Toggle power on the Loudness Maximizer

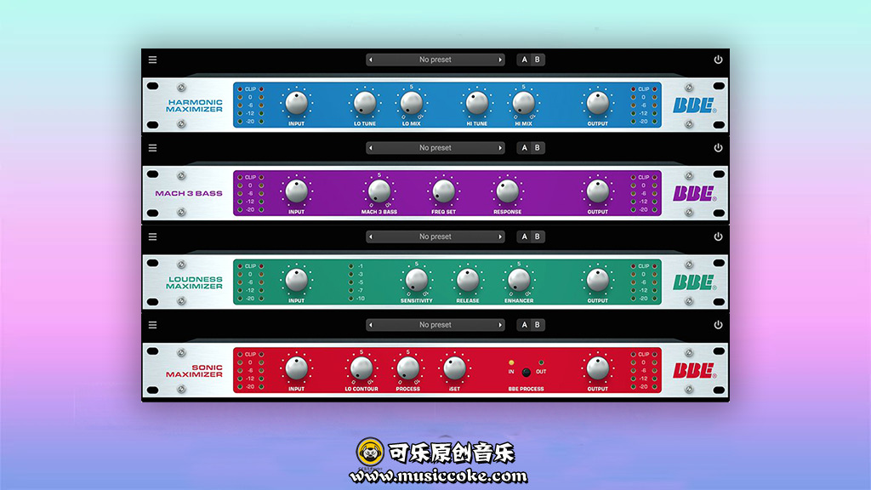click(718, 236)
